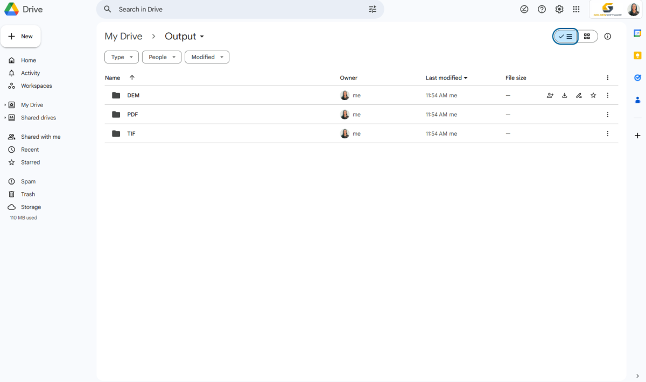
Task: Switch to grid view layout
Action: [x=587, y=36]
